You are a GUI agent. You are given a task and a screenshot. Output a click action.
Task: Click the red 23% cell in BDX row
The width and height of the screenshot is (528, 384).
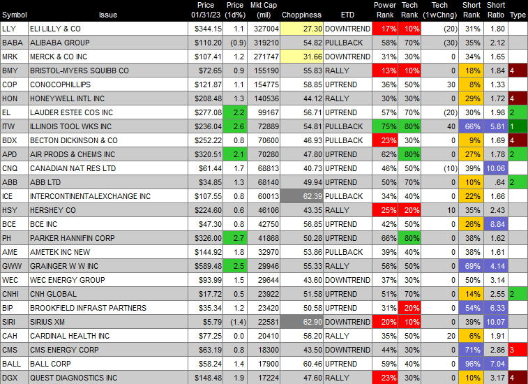point(385,140)
